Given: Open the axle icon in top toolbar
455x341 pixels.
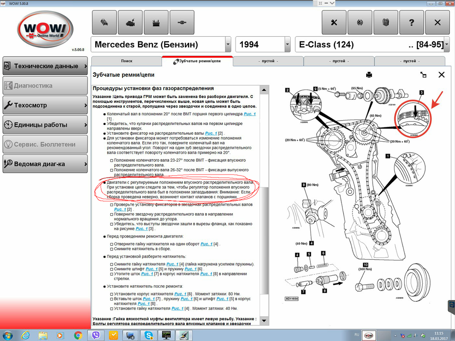Looking at the screenshot, I should click(x=182, y=23).
